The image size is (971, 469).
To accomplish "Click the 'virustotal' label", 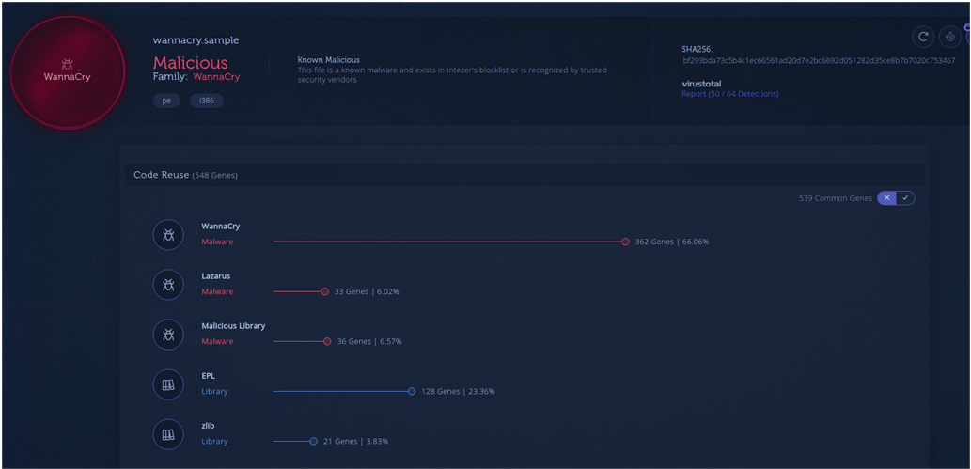I will tap(701, 84).
